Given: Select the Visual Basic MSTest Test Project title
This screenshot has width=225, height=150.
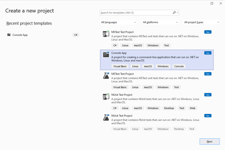Looking at the screenshot, I should point(122,74).
